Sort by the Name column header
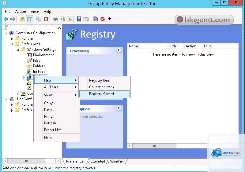 click(x=147, y=46)
